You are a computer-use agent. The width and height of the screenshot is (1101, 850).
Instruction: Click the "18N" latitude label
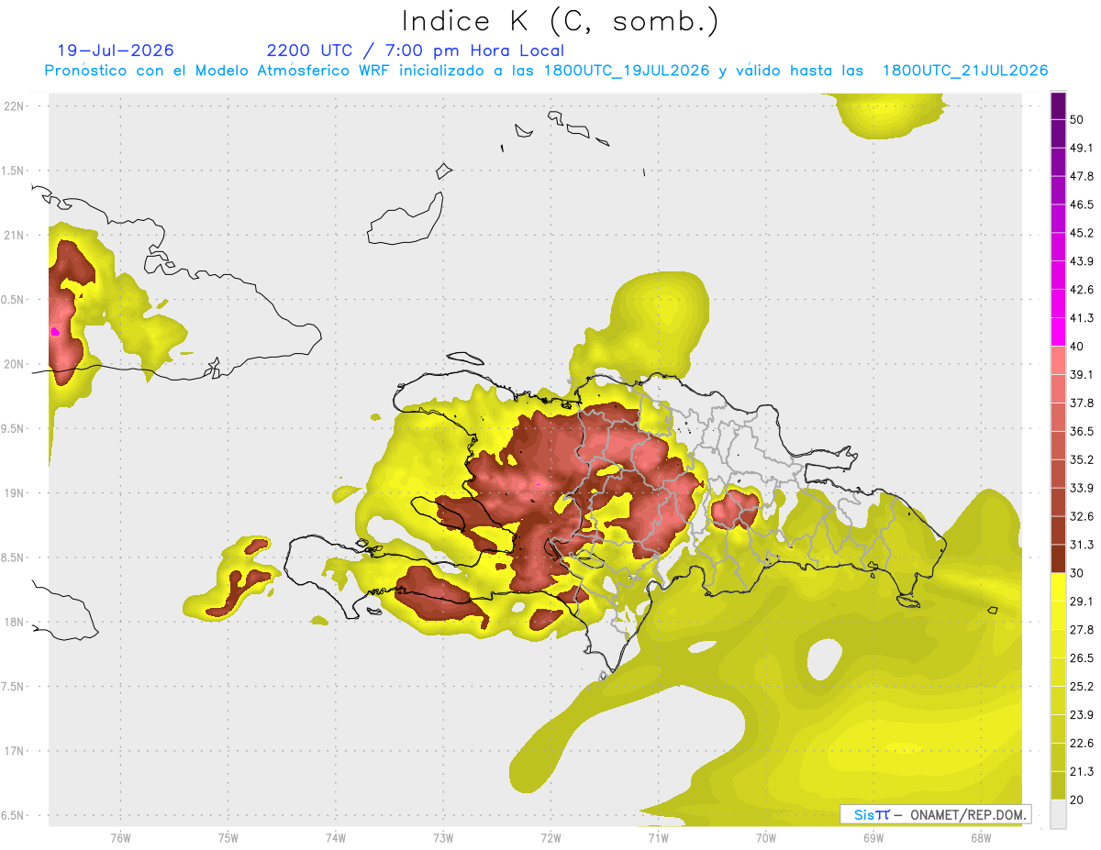point(15,622)
